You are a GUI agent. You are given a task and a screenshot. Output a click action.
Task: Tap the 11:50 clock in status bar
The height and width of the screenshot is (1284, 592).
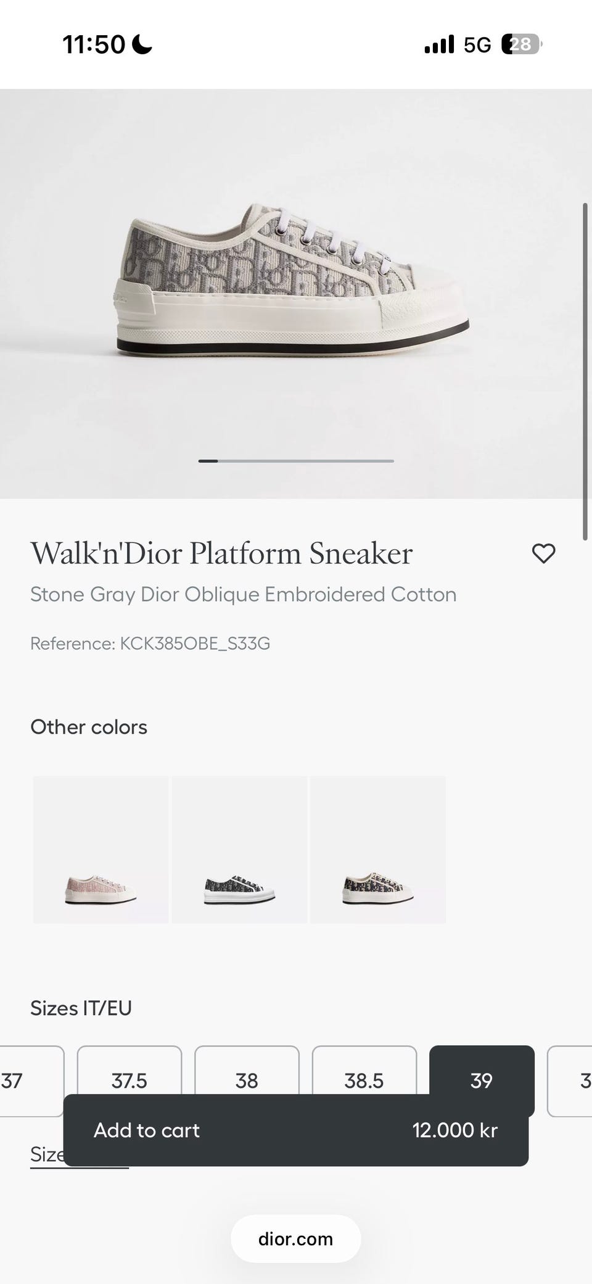[x=94, y=44]
